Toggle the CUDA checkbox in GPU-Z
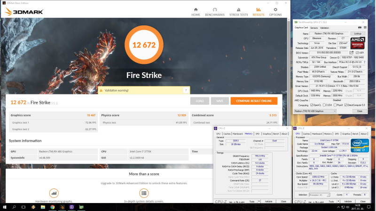The image size is (376, 211). pos(324,105)
